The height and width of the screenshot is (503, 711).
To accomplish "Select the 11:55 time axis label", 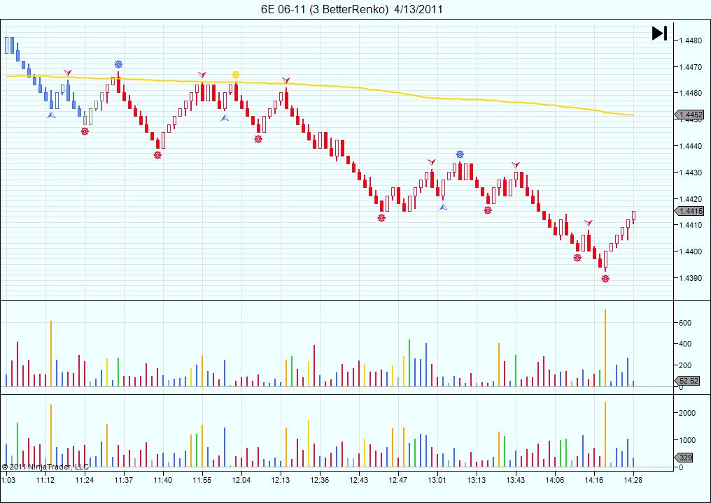I will click(x=202, y=480).
